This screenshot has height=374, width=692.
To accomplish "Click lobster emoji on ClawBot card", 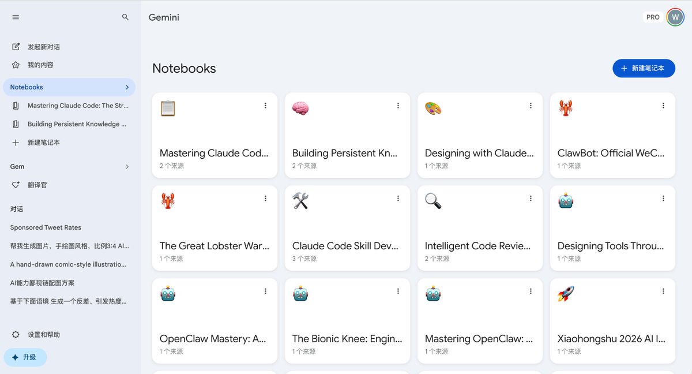I will tap(566, 108).
